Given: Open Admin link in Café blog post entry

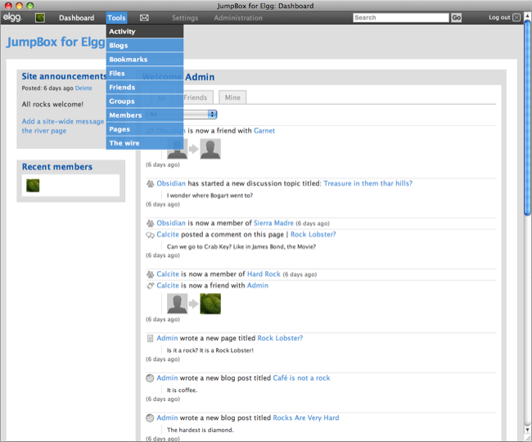Looking at the screenshot, I should pos(167,378).
